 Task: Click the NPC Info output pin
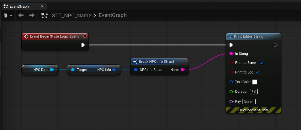114,70
